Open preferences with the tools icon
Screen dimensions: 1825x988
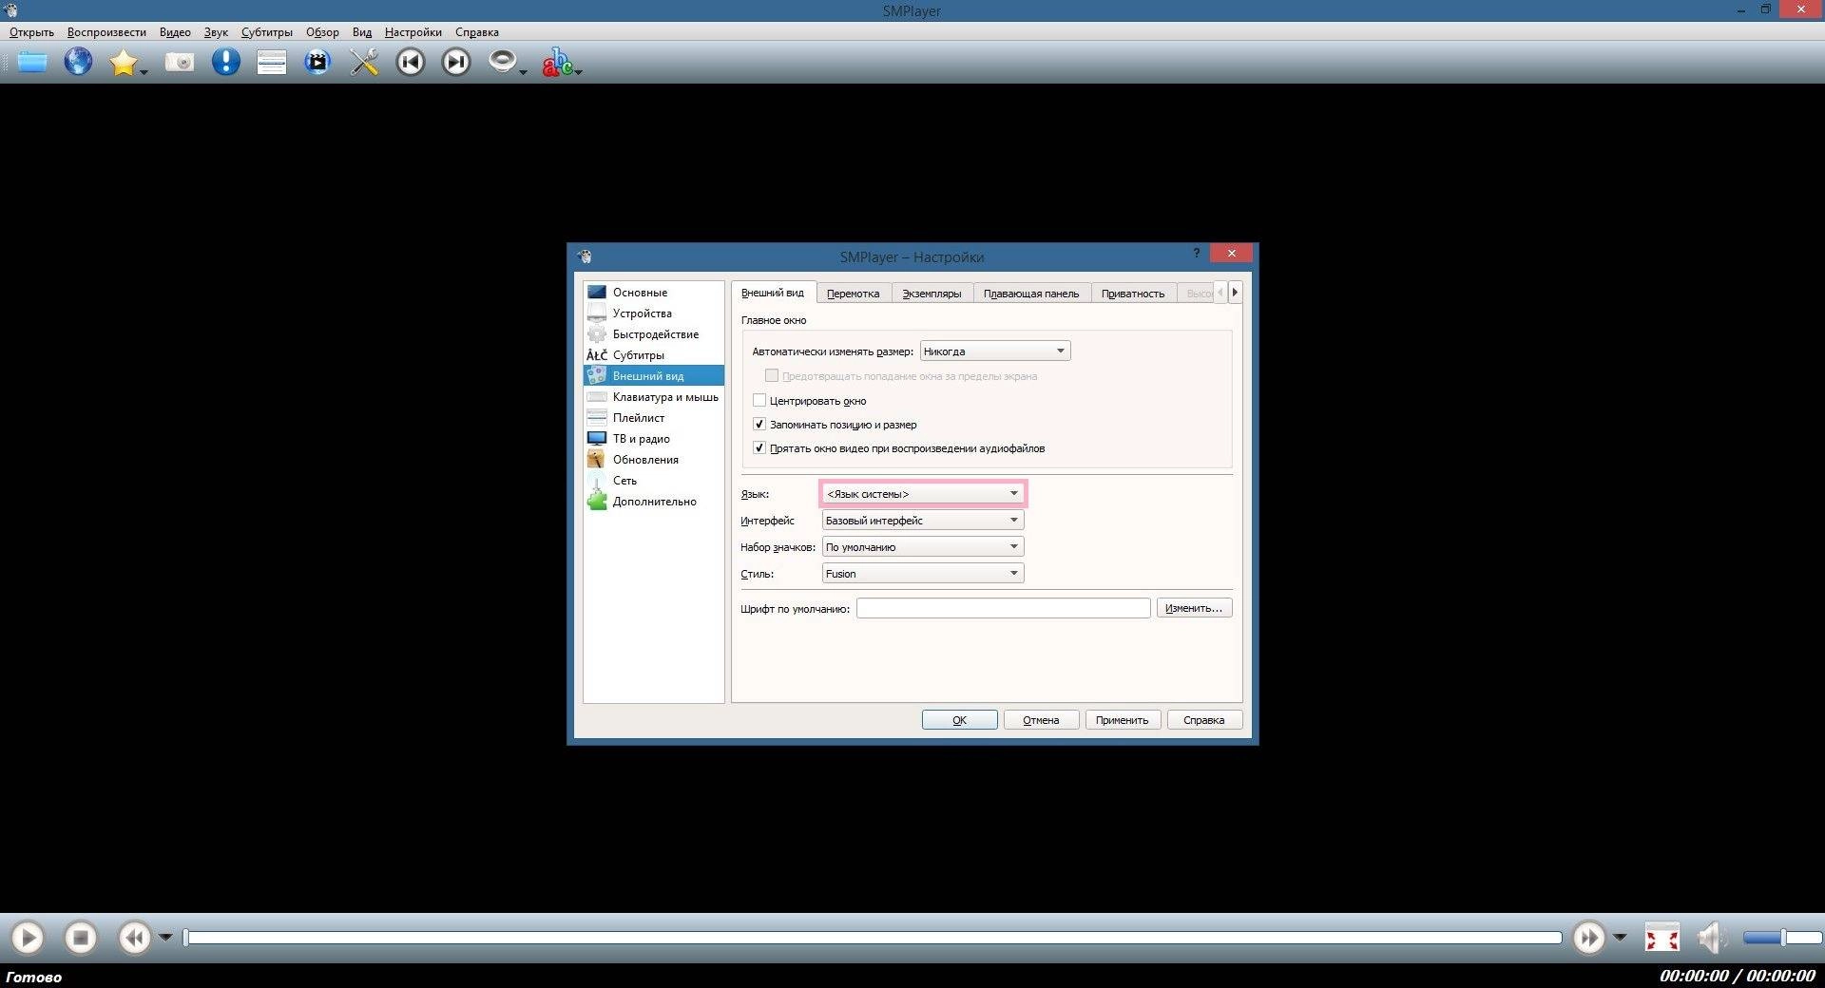point(364,63)
